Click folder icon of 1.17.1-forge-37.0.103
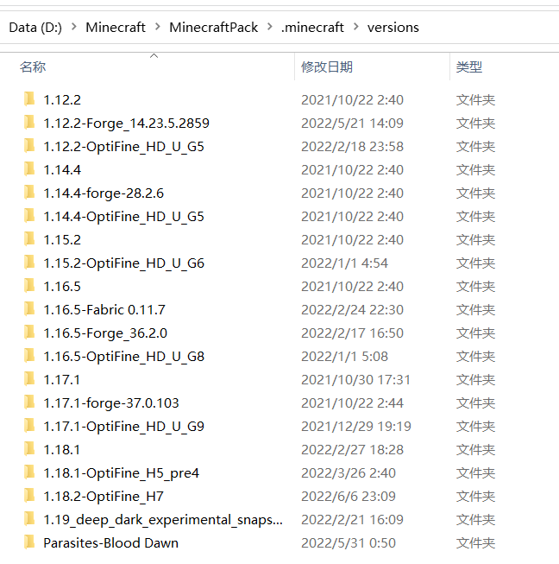The image size is (559, 564). tap(29, 402)
